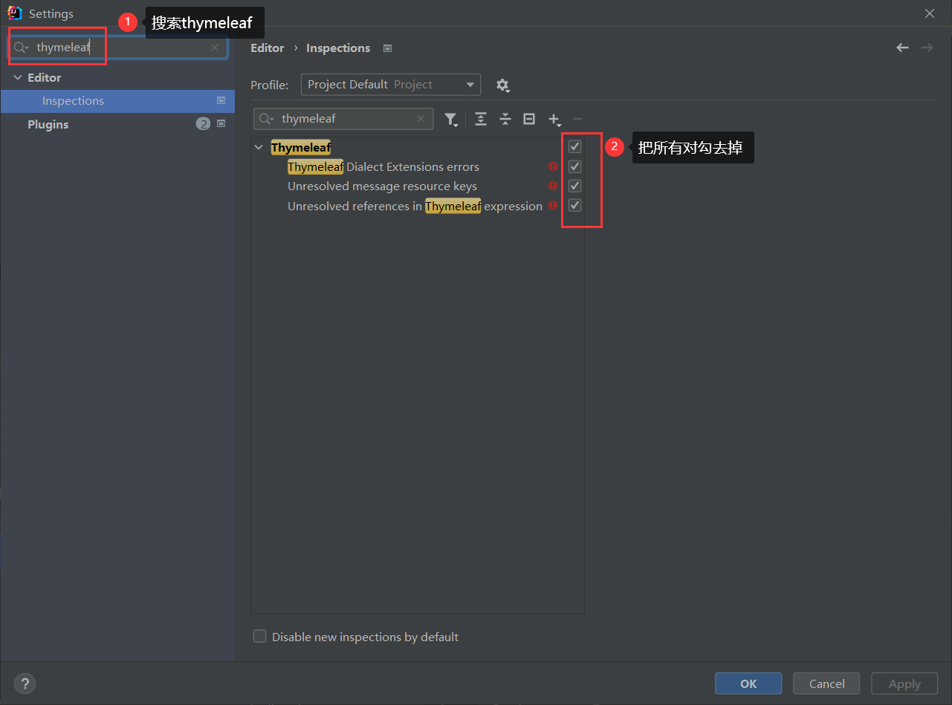
Task: Collapse the Editor sidebar section
Action: click(x=18, y=77)
